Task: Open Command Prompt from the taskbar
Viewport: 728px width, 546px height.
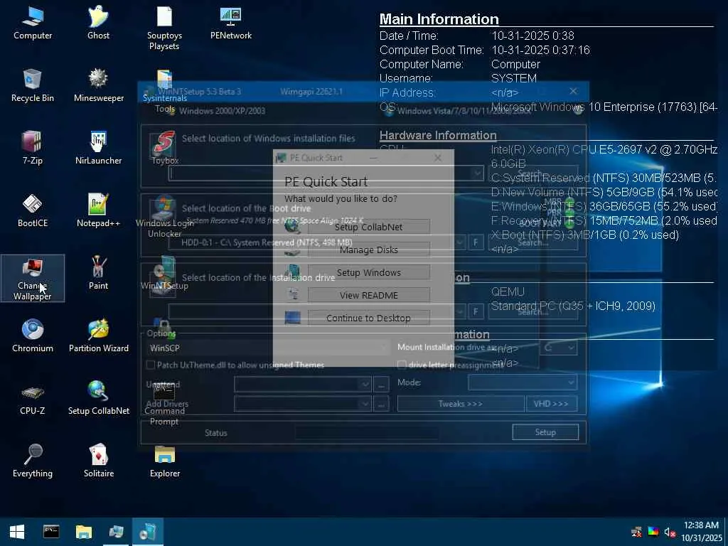Action: [51, 532]
